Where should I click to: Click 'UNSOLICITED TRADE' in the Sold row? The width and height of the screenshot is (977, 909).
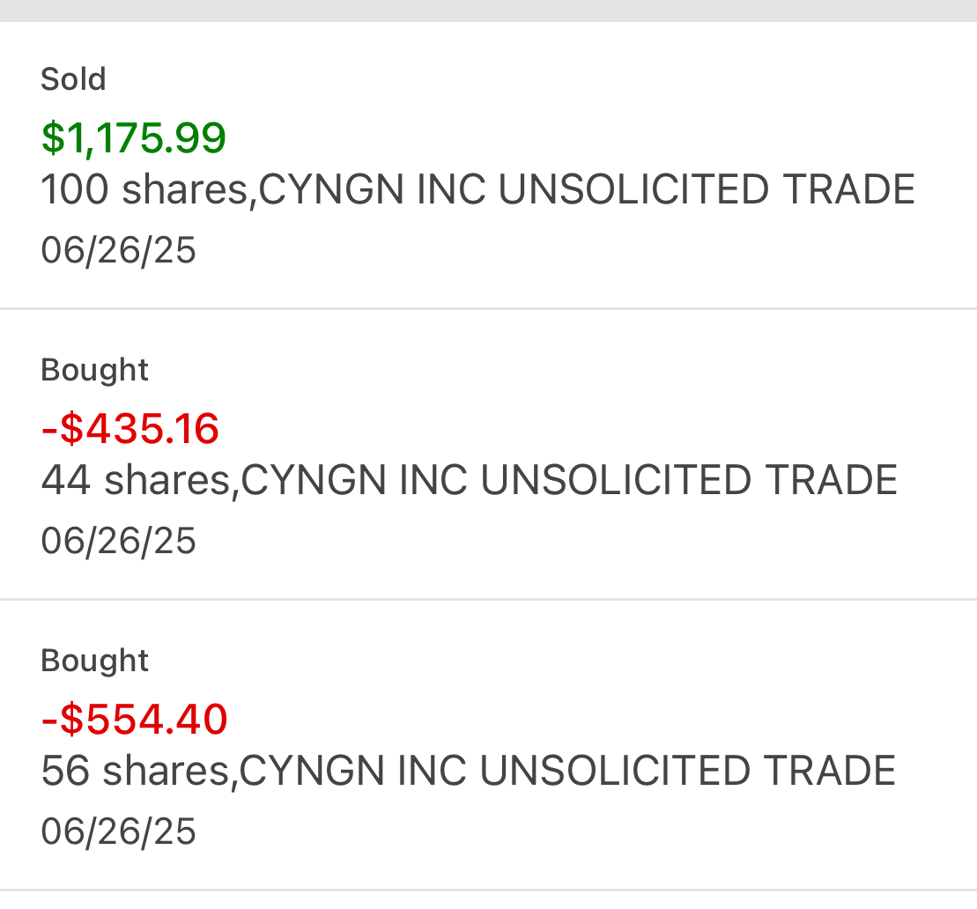coord(707,190)
